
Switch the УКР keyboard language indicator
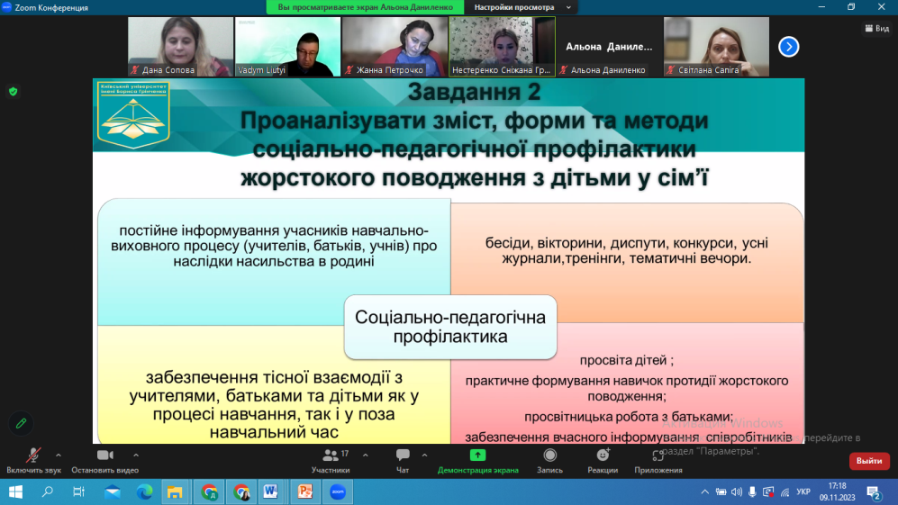(x=803, y=492)
